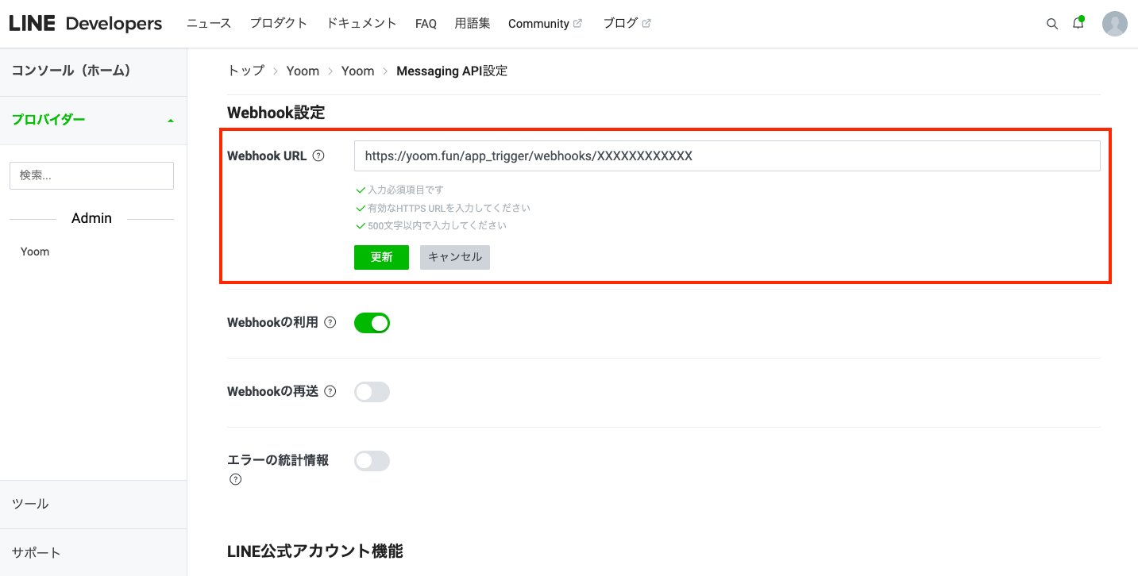The image size is (1138, 576).
Task: Disable the Webhookの利用 toggle
Action: 372,323
